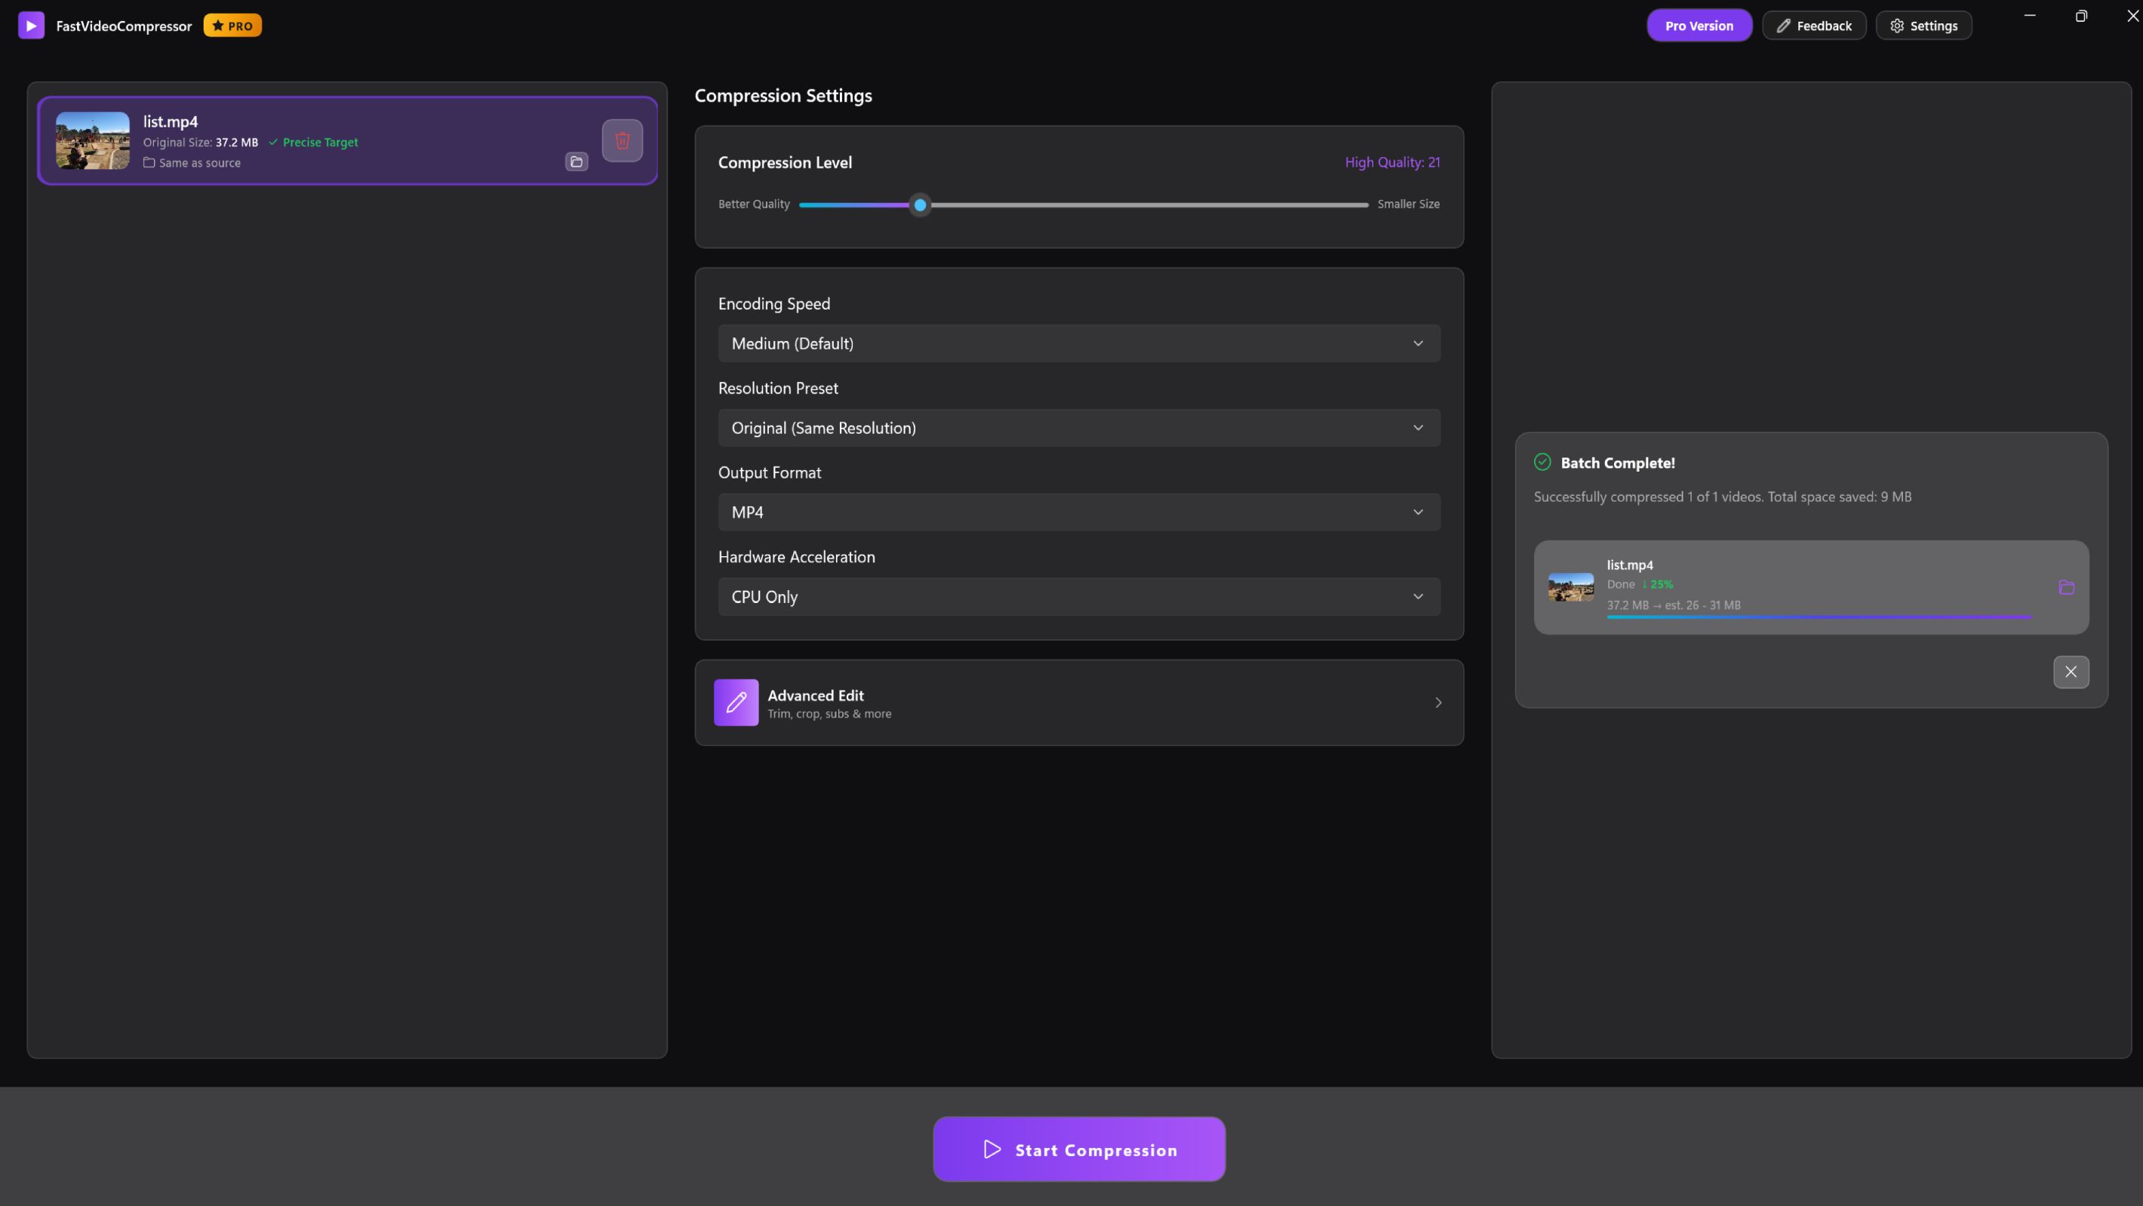
Task: Minimize the FastVideoCompressor window
Action: point(2030,15)
